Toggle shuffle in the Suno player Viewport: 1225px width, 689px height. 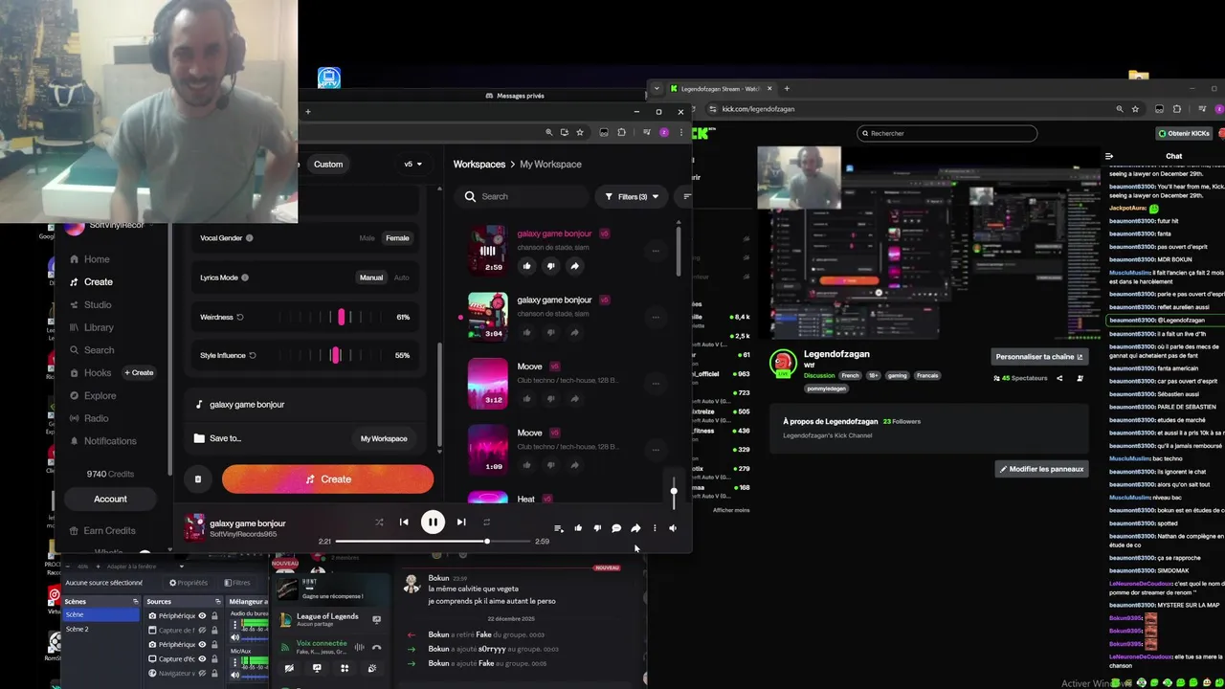click(379, 522)
